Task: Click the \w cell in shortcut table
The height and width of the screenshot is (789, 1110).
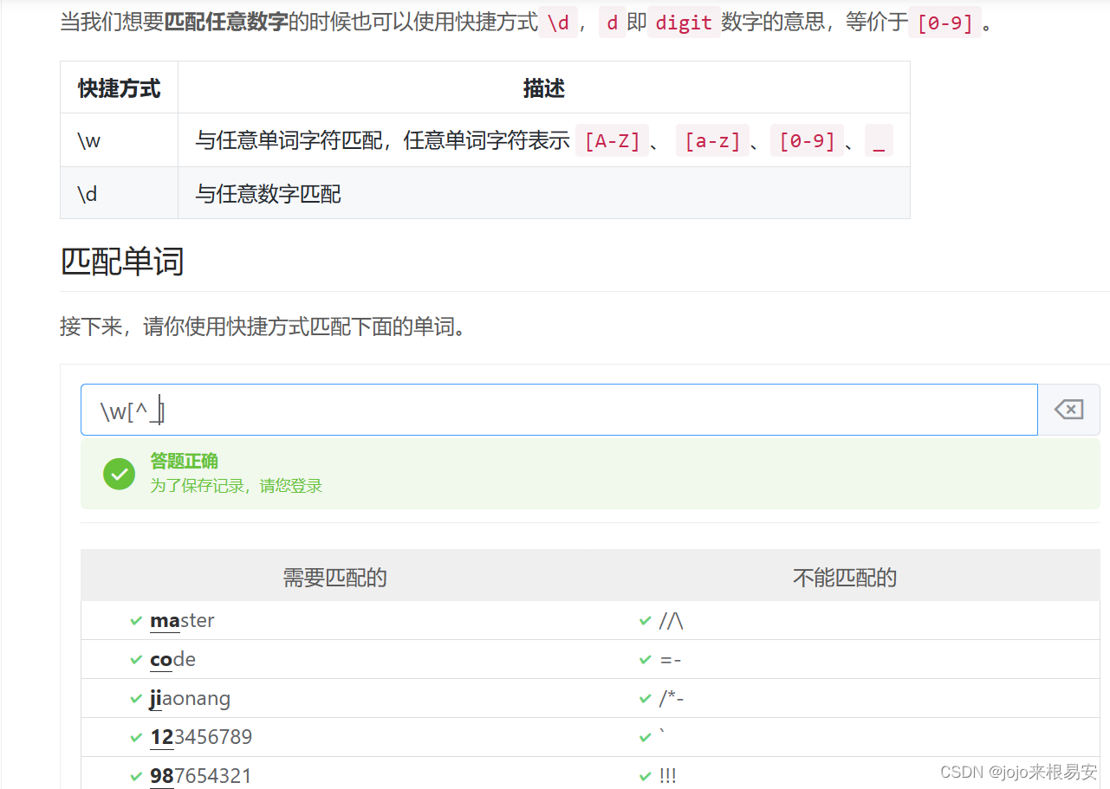Action: pos(119,140)
